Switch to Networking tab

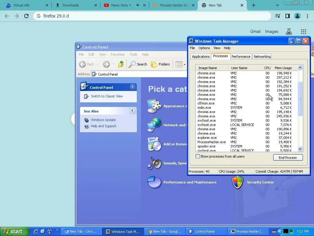[262, 57]
